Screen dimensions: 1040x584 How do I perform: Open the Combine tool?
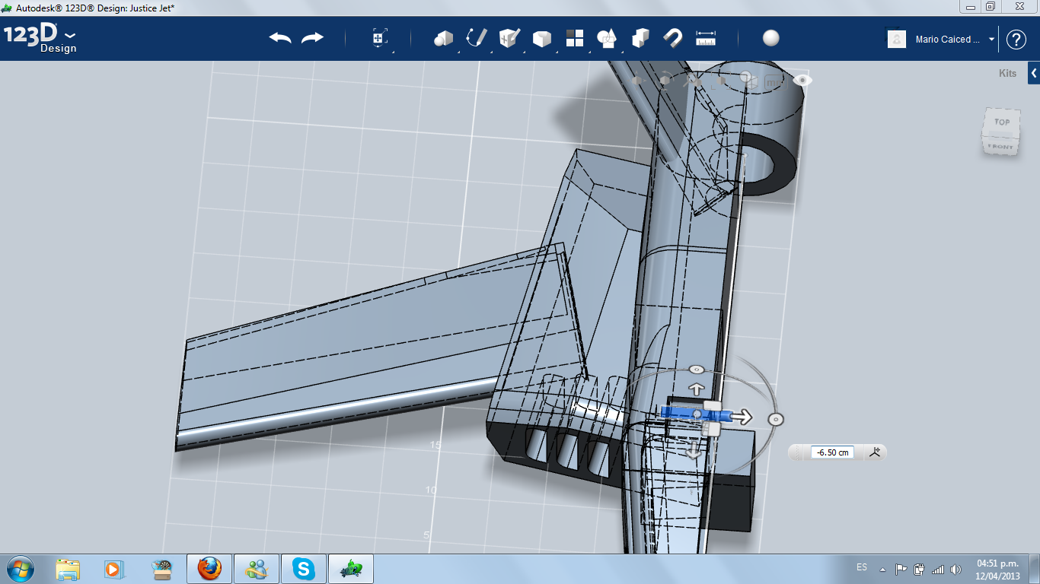click(x=640, y=38)
